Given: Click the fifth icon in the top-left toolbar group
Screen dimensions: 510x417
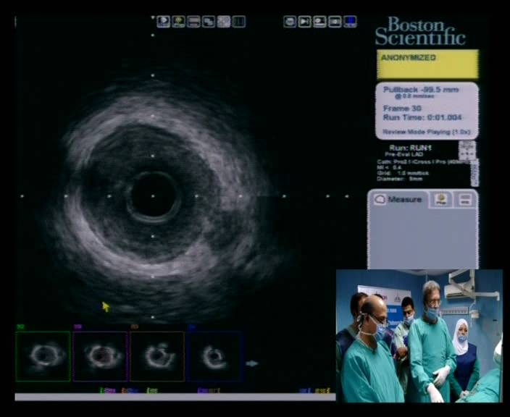Looking at the screenshot, I should (x=224, y=22).
